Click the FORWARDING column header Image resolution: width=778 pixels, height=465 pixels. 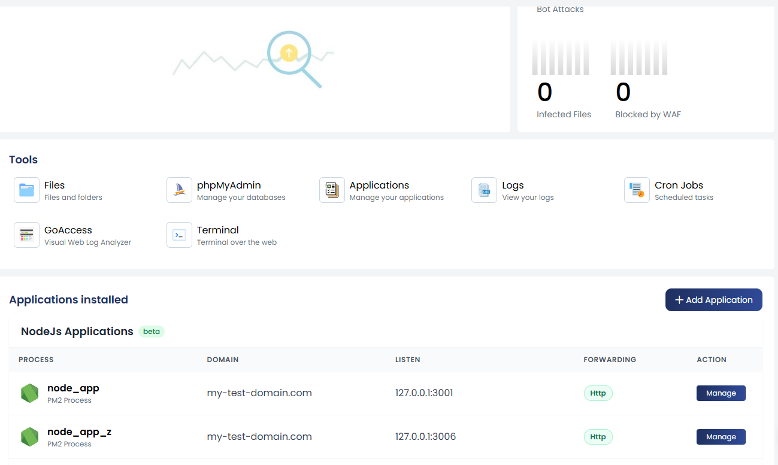(610, 360)
